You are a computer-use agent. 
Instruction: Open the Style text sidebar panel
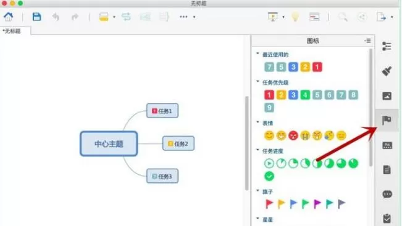point(387,145)
